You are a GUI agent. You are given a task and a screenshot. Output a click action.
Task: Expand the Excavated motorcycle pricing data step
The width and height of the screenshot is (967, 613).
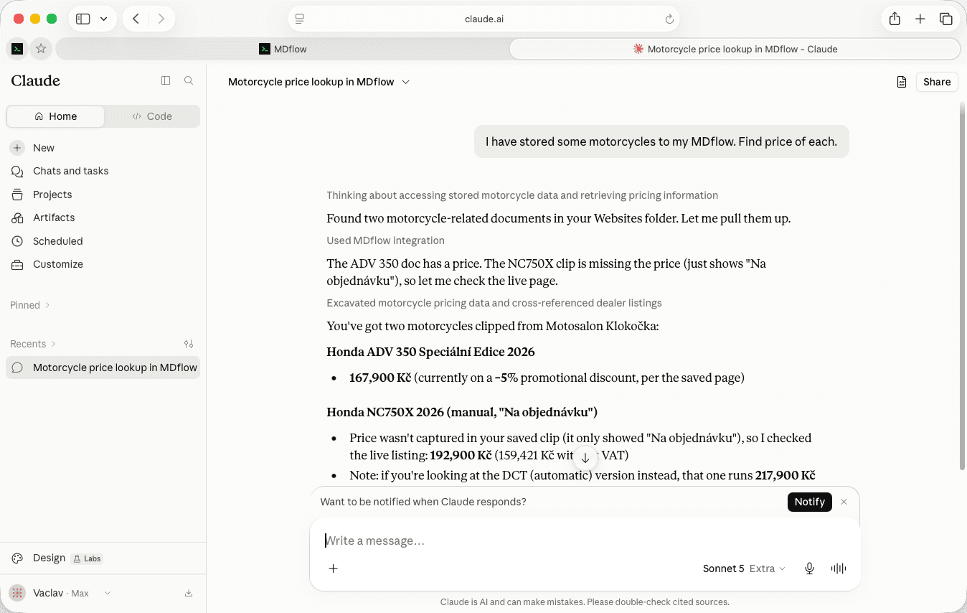(494, 303)
